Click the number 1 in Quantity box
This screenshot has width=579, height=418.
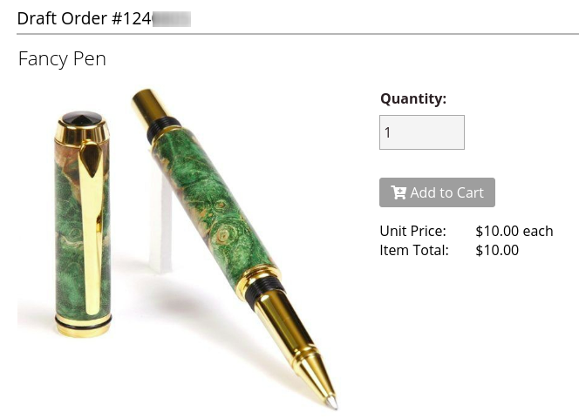(x=387, y=132)
